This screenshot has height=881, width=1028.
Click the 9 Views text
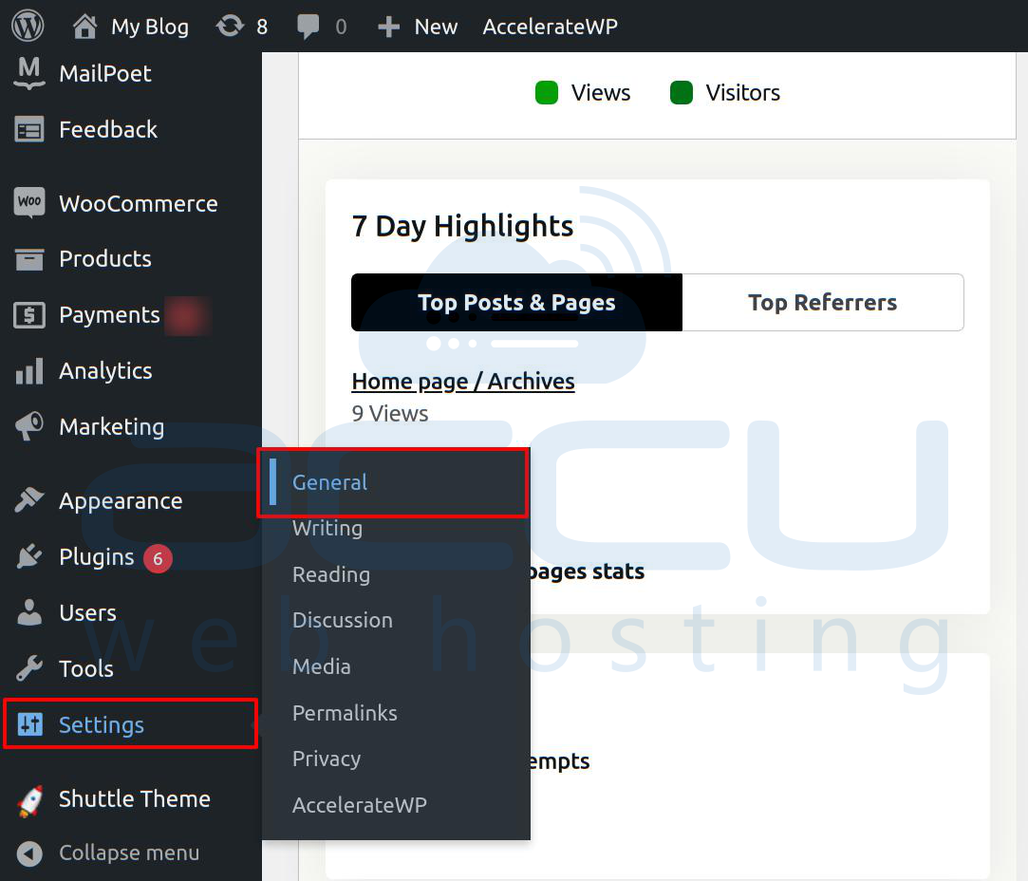pyautogui.click(x=389, y=414)
